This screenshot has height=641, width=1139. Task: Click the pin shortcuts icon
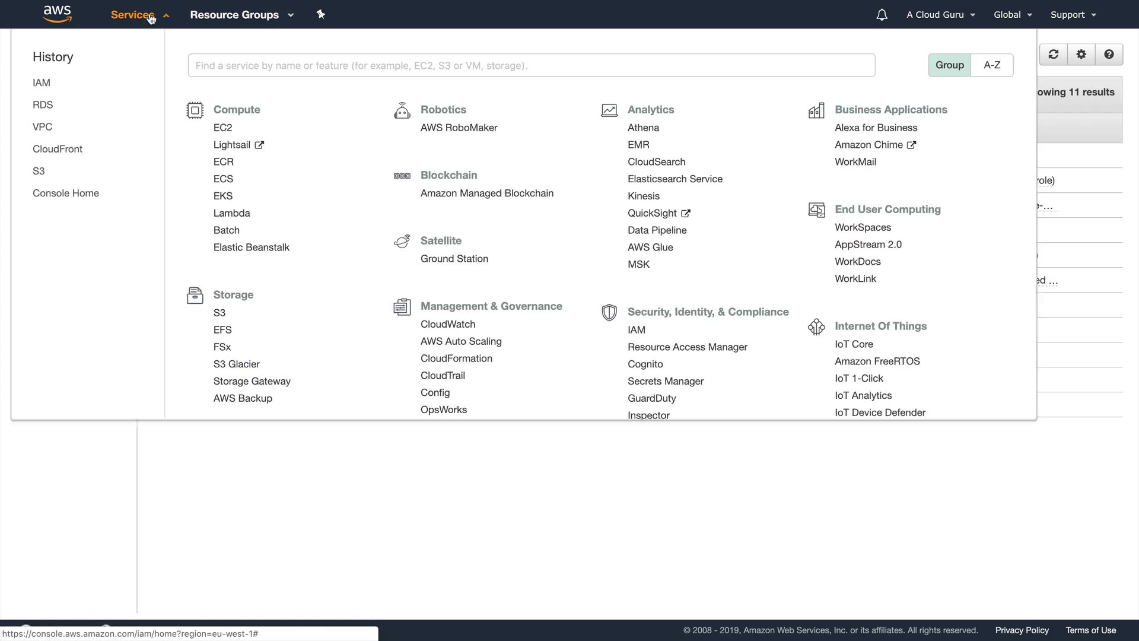[x=321, y=14]
